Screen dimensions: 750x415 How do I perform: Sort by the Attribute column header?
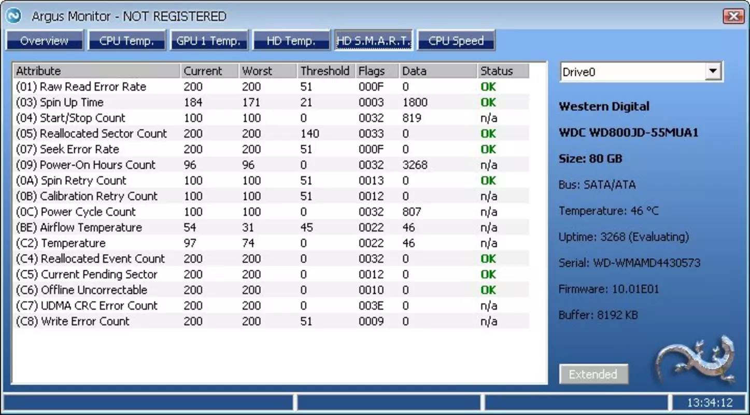(97, 71)
